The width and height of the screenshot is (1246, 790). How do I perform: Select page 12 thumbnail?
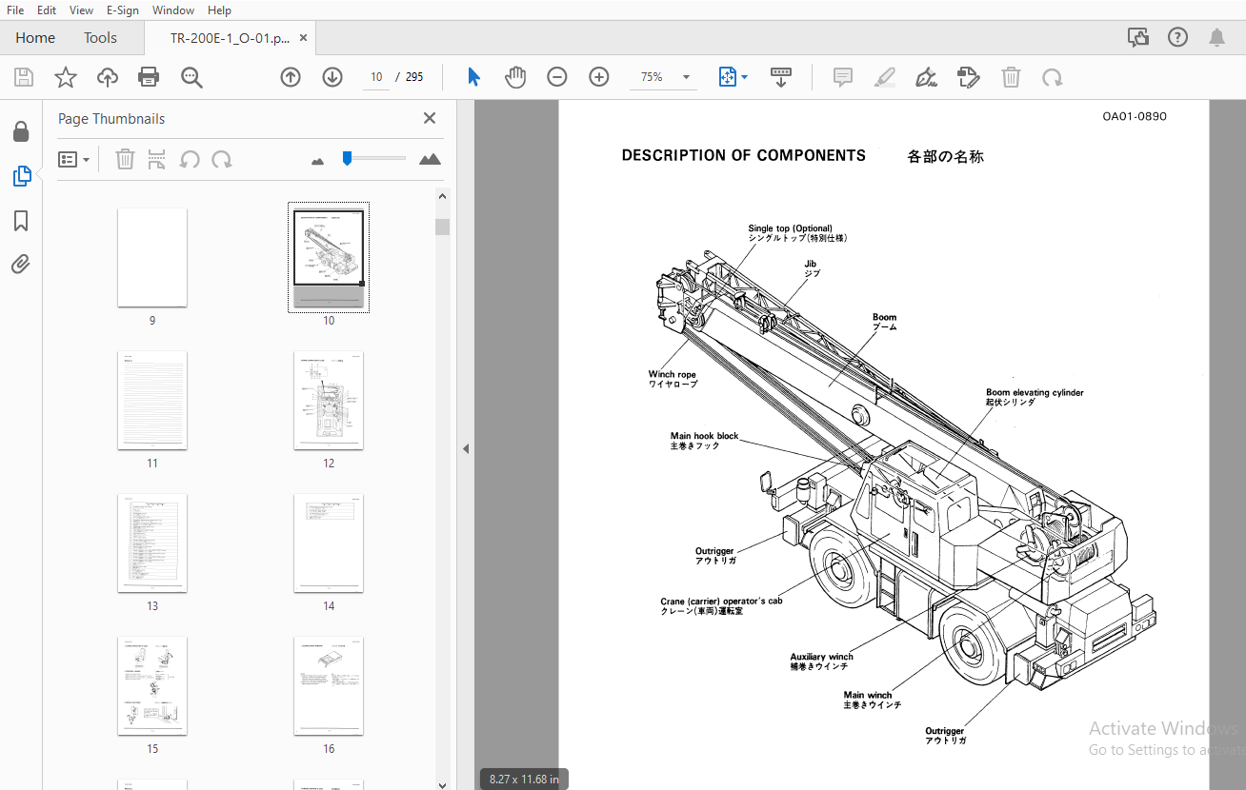329,400
